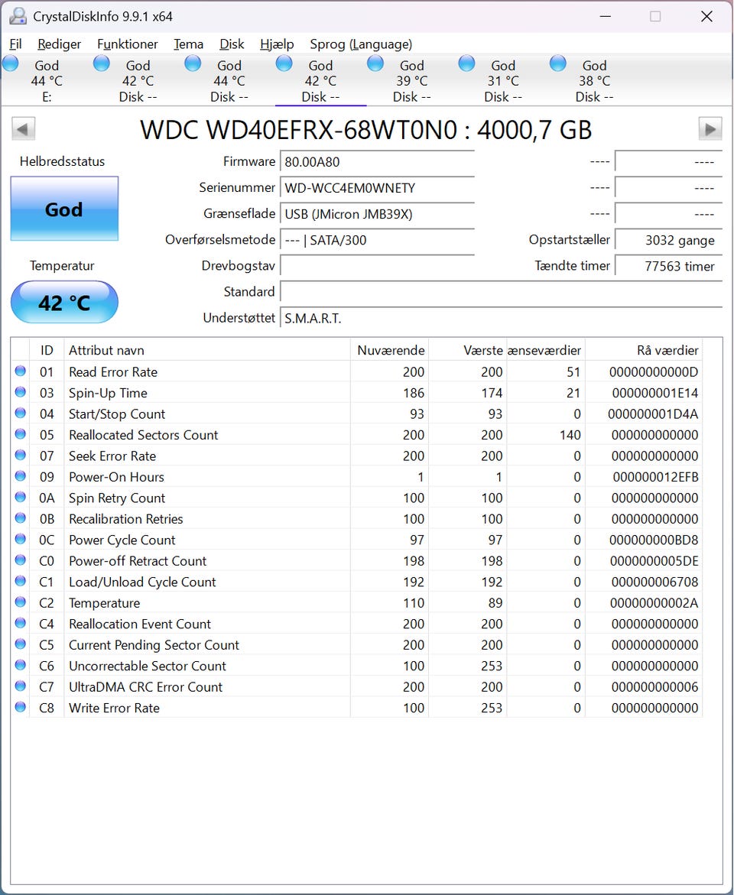Select the disk tab showing 39 °C
The height and width of the screenshot is (895, 734).
[x=412, y=80]
